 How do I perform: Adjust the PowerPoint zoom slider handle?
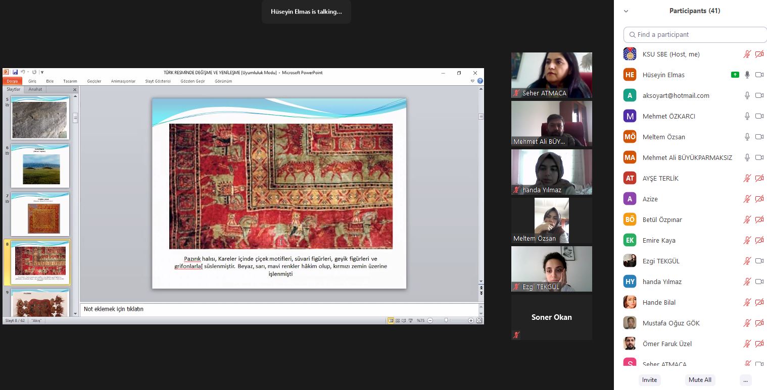446,320
